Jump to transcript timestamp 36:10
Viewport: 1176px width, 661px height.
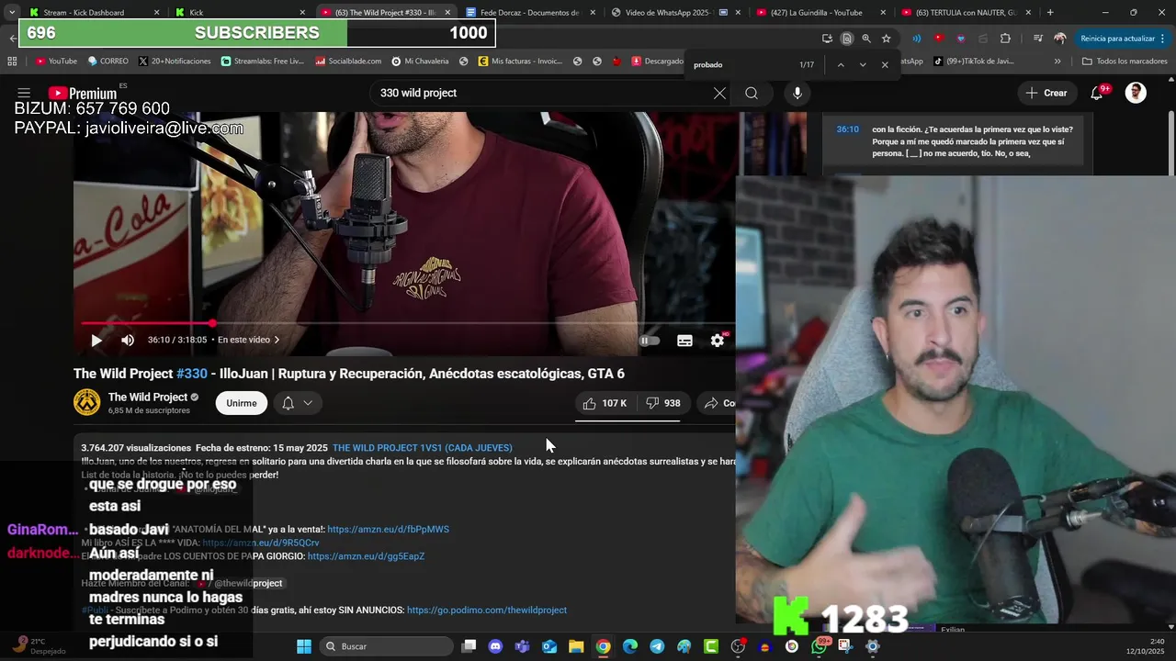pyautogui.click(x=847, y=129)
